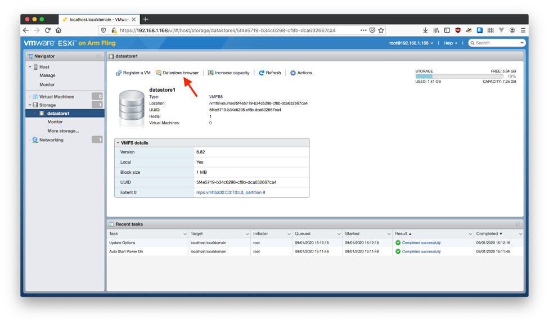549x324 pixels.
Task: Open Target column dropdown arrow
Action: point(247,234)
